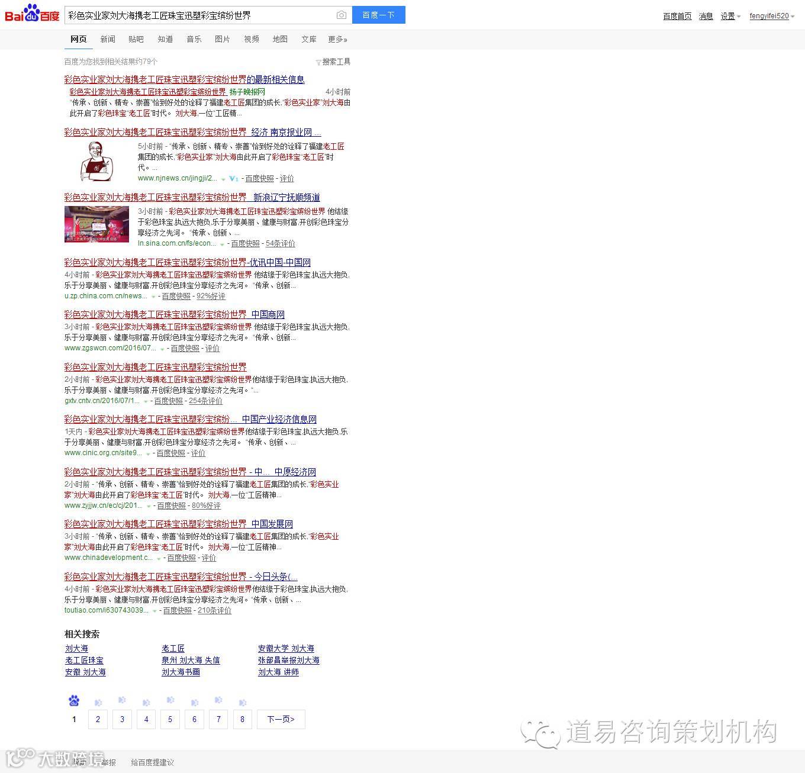Viewport: 805px width, 773px height.
Task: Go to page 2 of results
Action: click(98, 719)
